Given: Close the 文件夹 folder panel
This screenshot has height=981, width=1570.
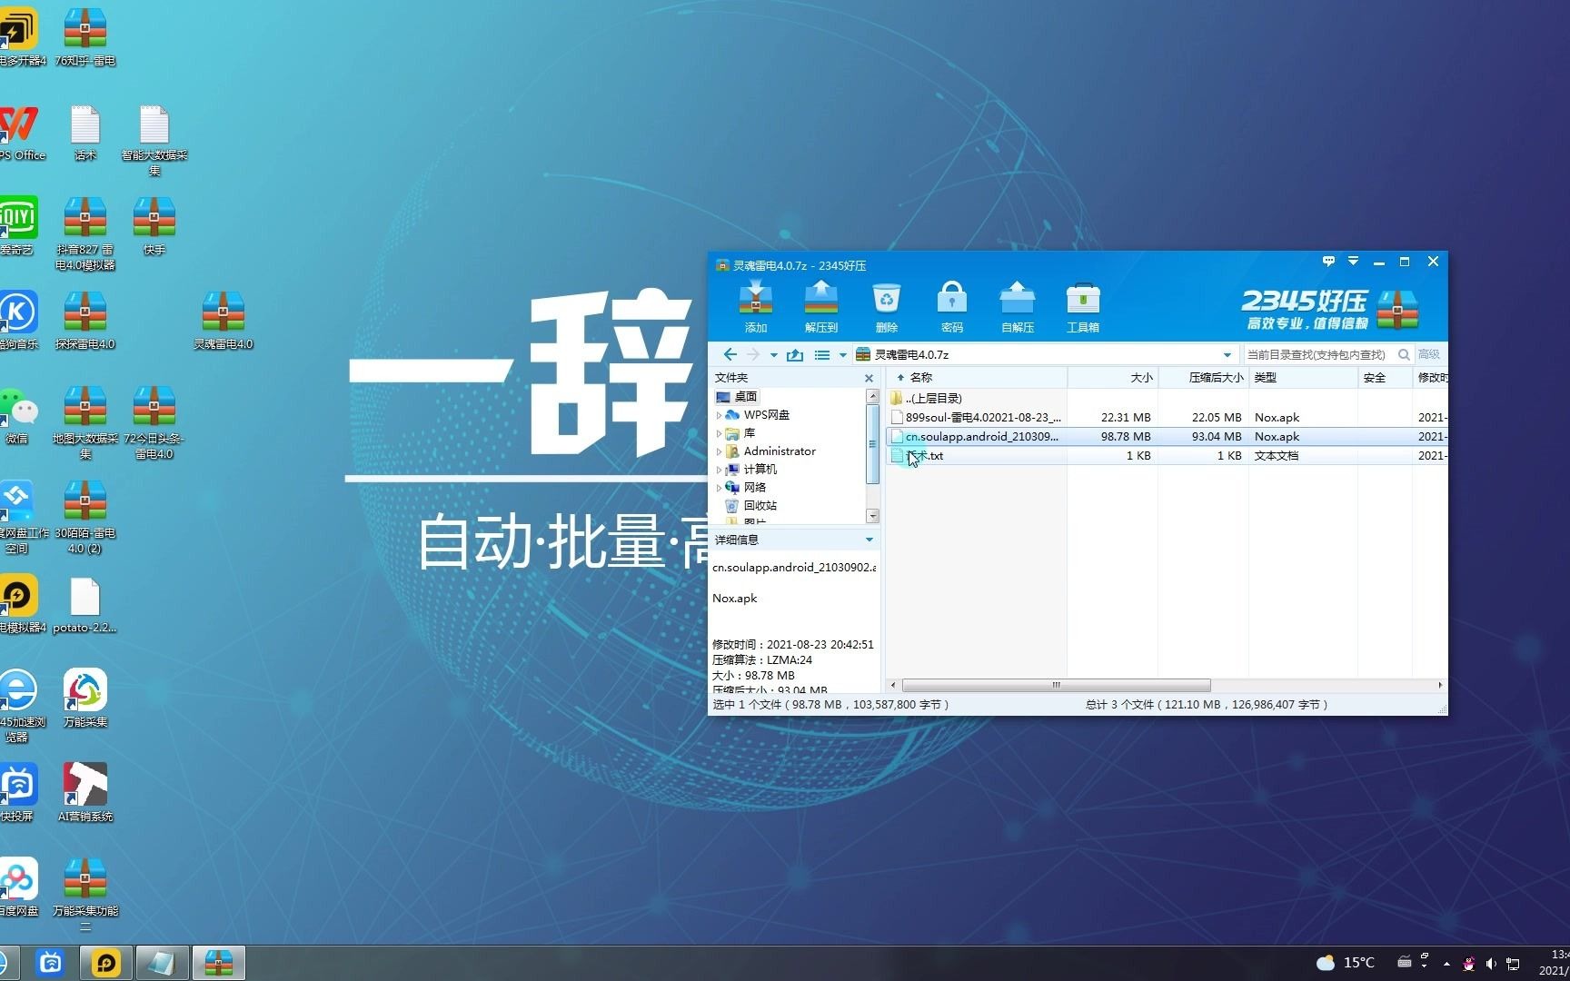Looking at the screenshot, I should click(869, 378).
